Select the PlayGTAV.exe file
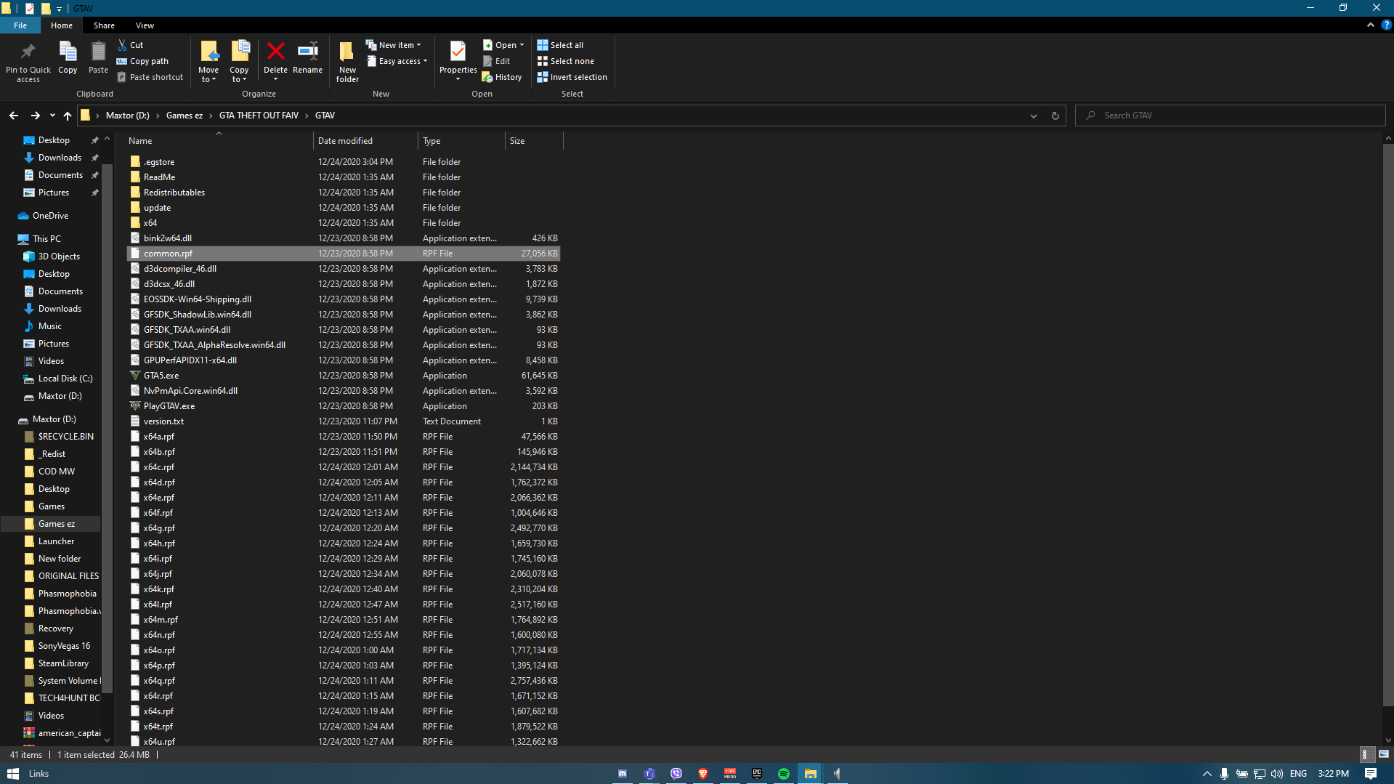Viewport: 1394px width, 784px height. point(344,406)
